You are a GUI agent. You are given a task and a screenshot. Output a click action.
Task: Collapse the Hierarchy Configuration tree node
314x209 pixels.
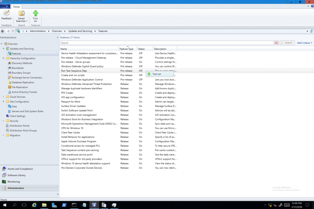3,58
